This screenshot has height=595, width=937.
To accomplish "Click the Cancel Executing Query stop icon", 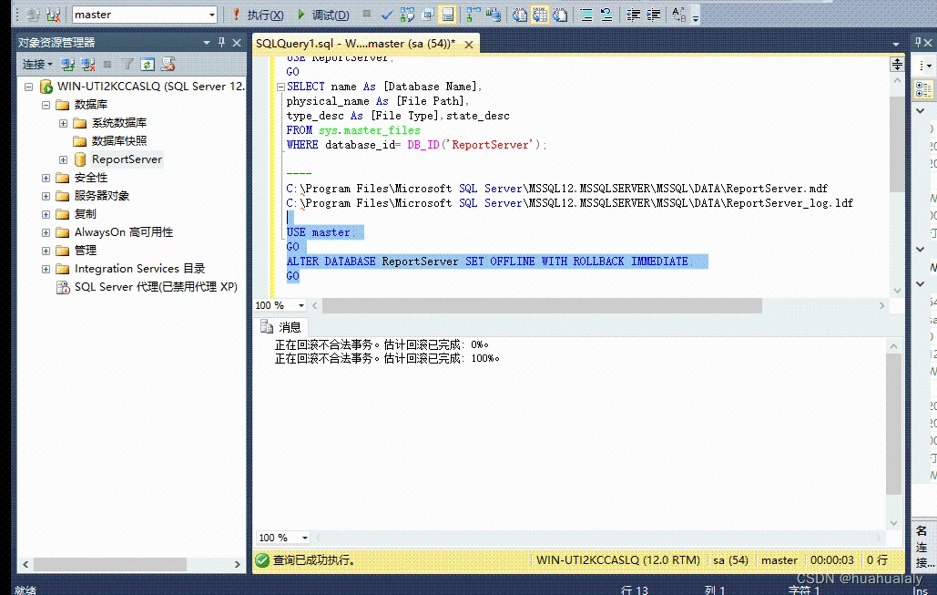I will click(367, 15).
